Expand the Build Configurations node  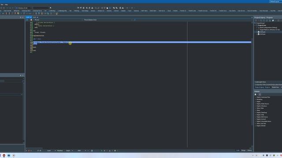pyautogui.click(x=257, y=28)
